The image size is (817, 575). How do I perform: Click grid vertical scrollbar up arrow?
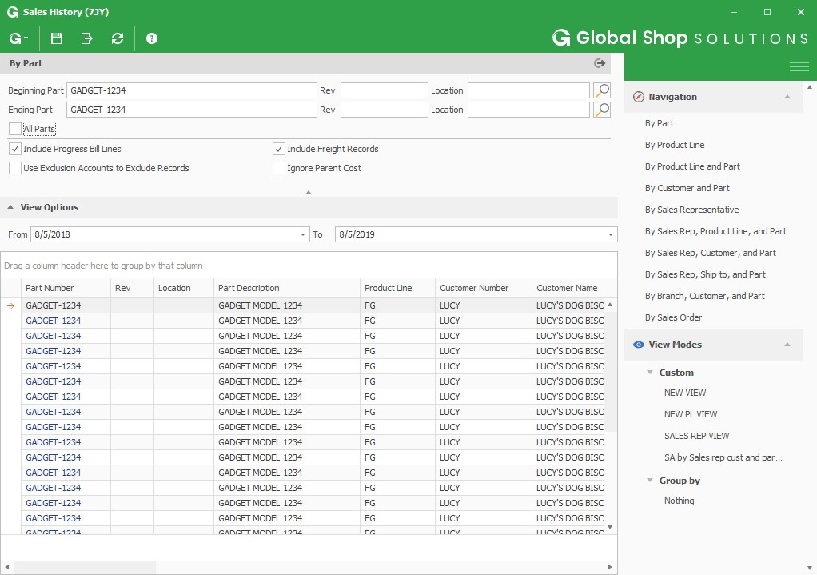(x=610, y=305)
